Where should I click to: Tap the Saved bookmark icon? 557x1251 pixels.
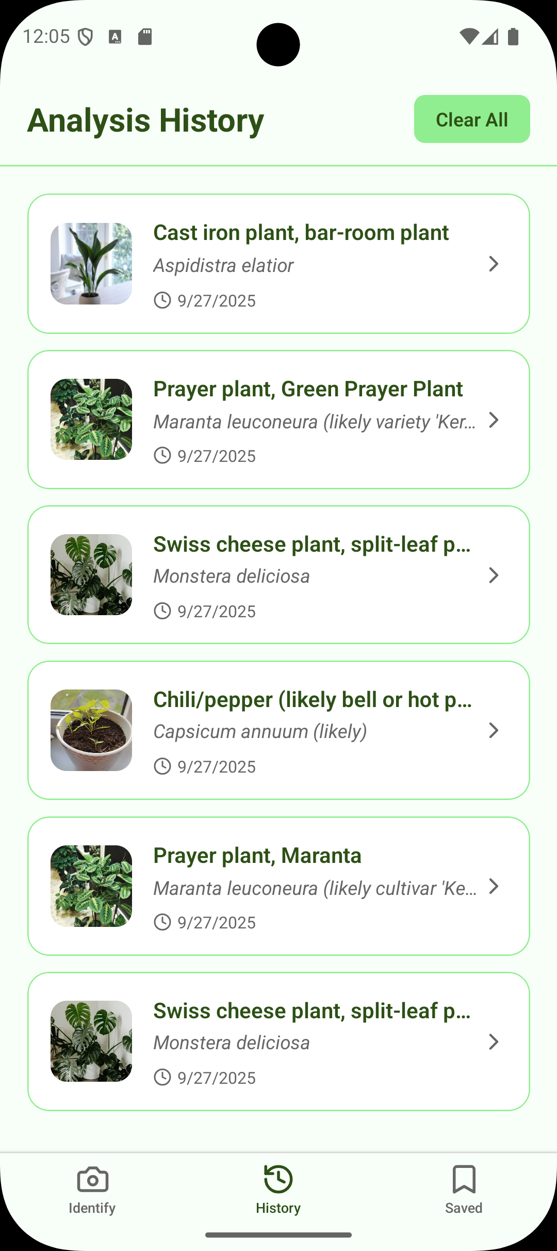(464, 1179)
